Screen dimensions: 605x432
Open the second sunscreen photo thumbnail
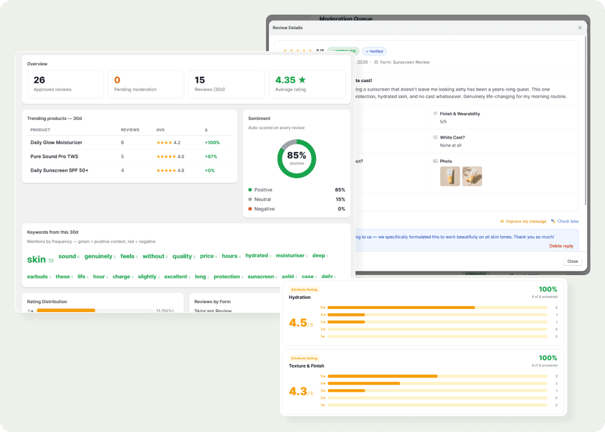(x=472, y=176)
